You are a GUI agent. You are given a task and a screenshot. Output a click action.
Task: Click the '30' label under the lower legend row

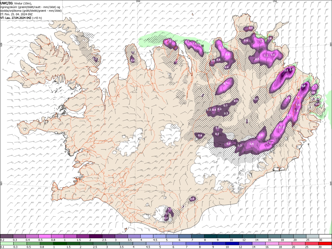coord(321,247)
